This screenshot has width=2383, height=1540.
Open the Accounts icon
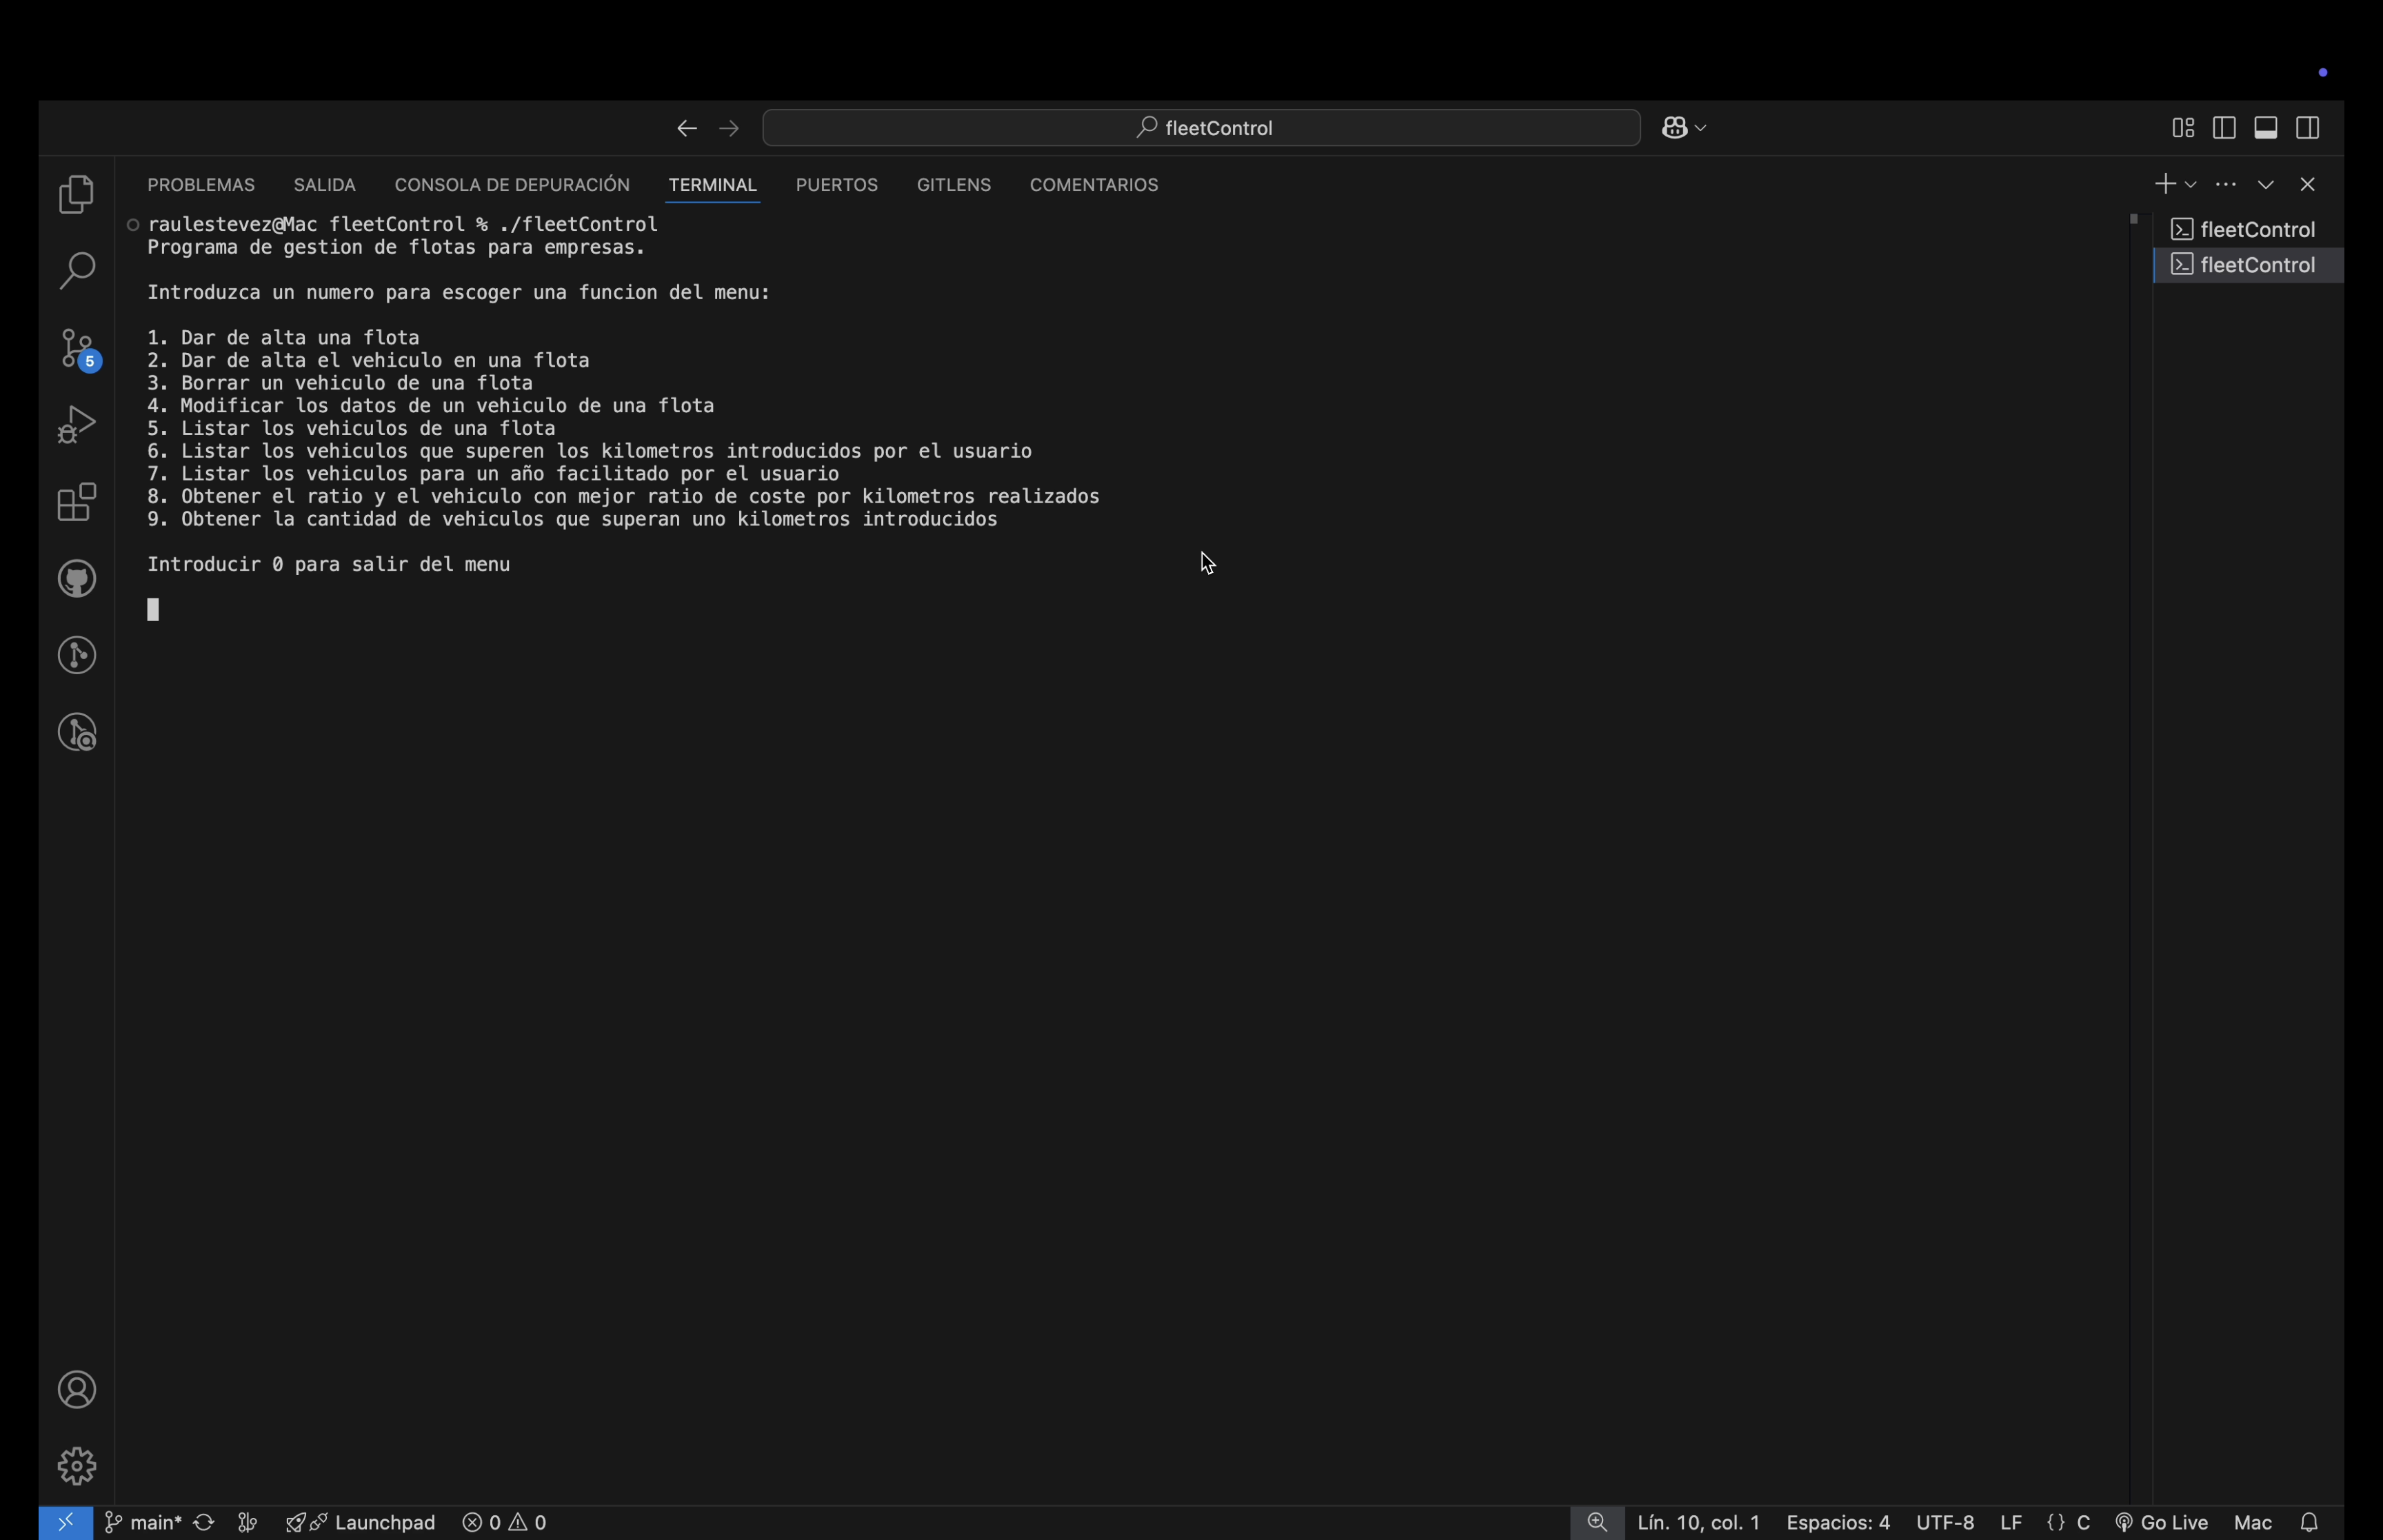[77, 1390]
